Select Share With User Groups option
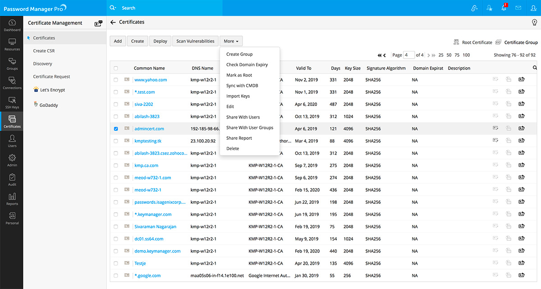 (249, 128)
